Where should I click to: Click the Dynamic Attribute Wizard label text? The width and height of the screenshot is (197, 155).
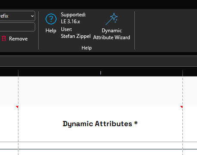pos(112,34)
